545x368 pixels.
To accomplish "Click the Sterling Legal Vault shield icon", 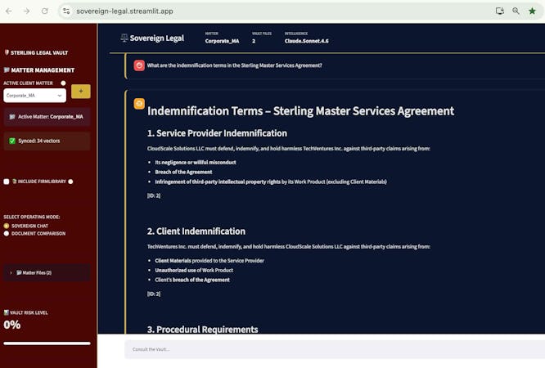I will [7, 52].
